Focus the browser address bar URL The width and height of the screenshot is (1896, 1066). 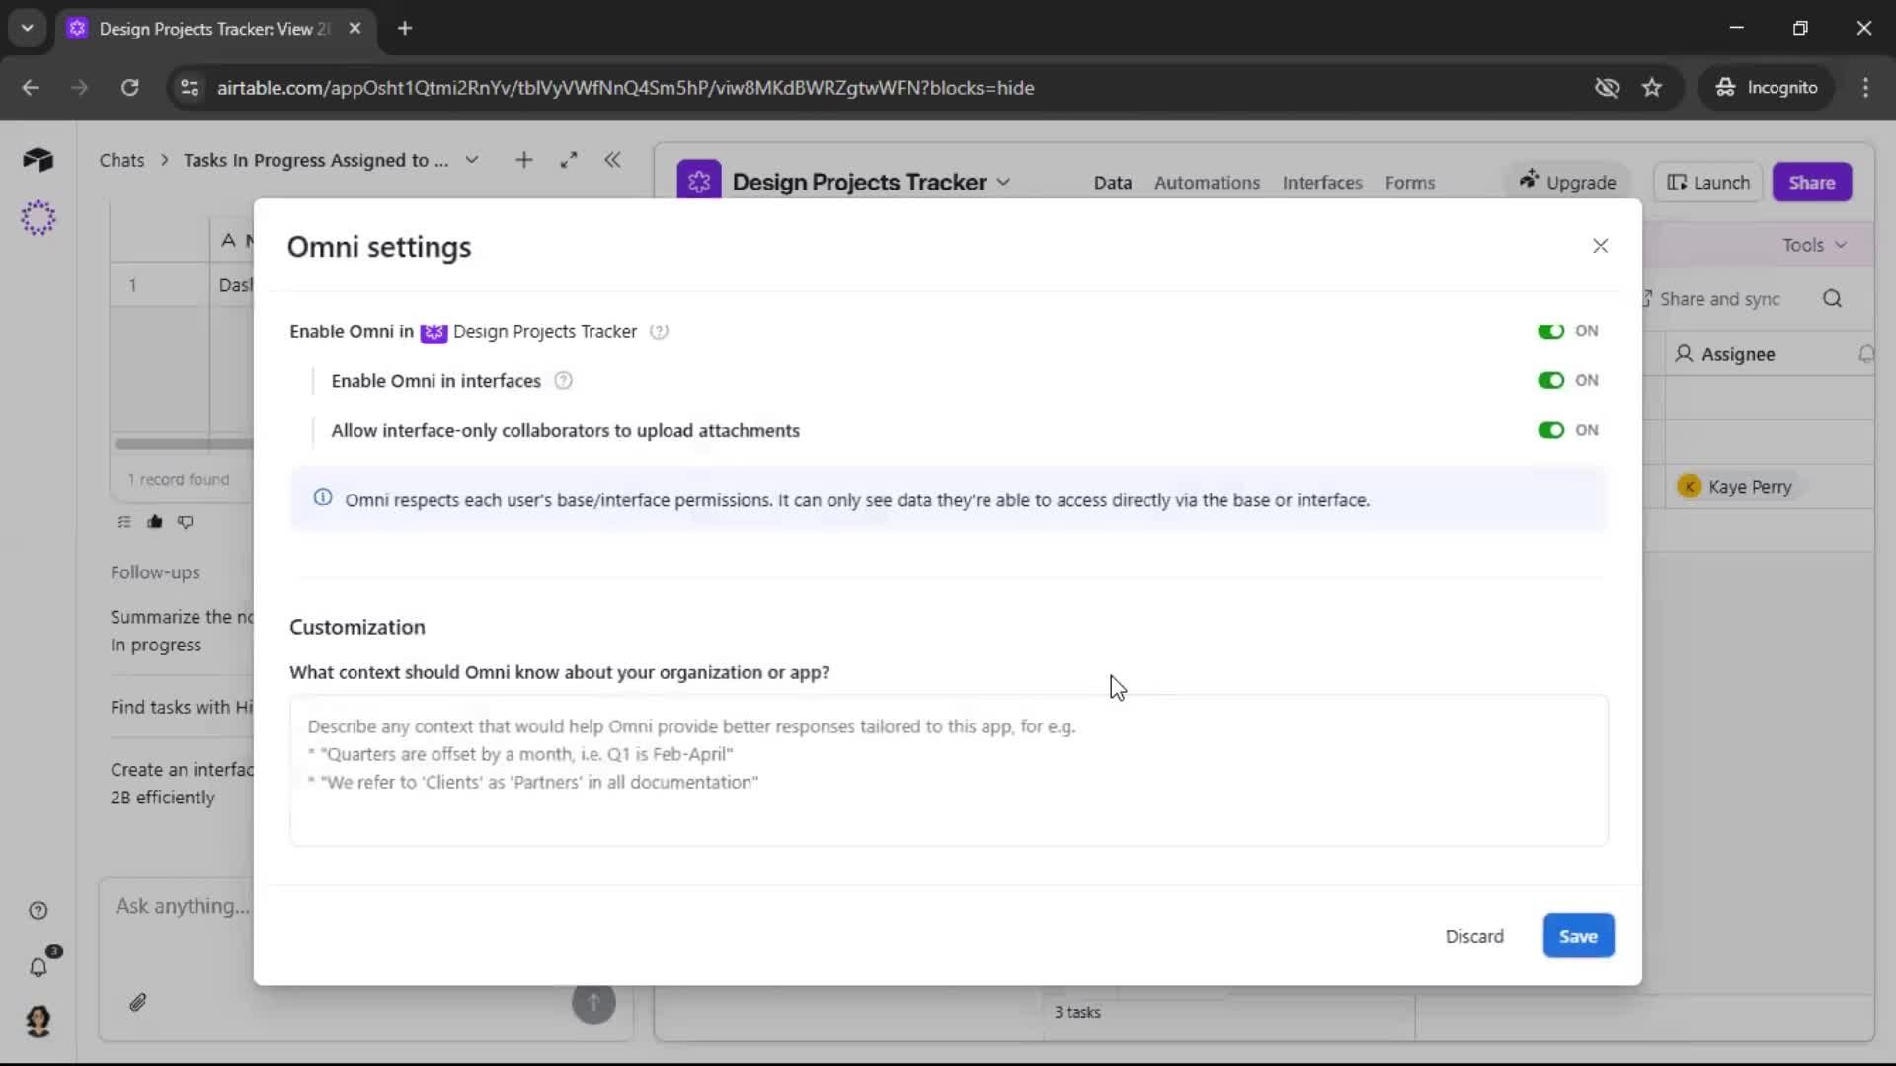625,88
